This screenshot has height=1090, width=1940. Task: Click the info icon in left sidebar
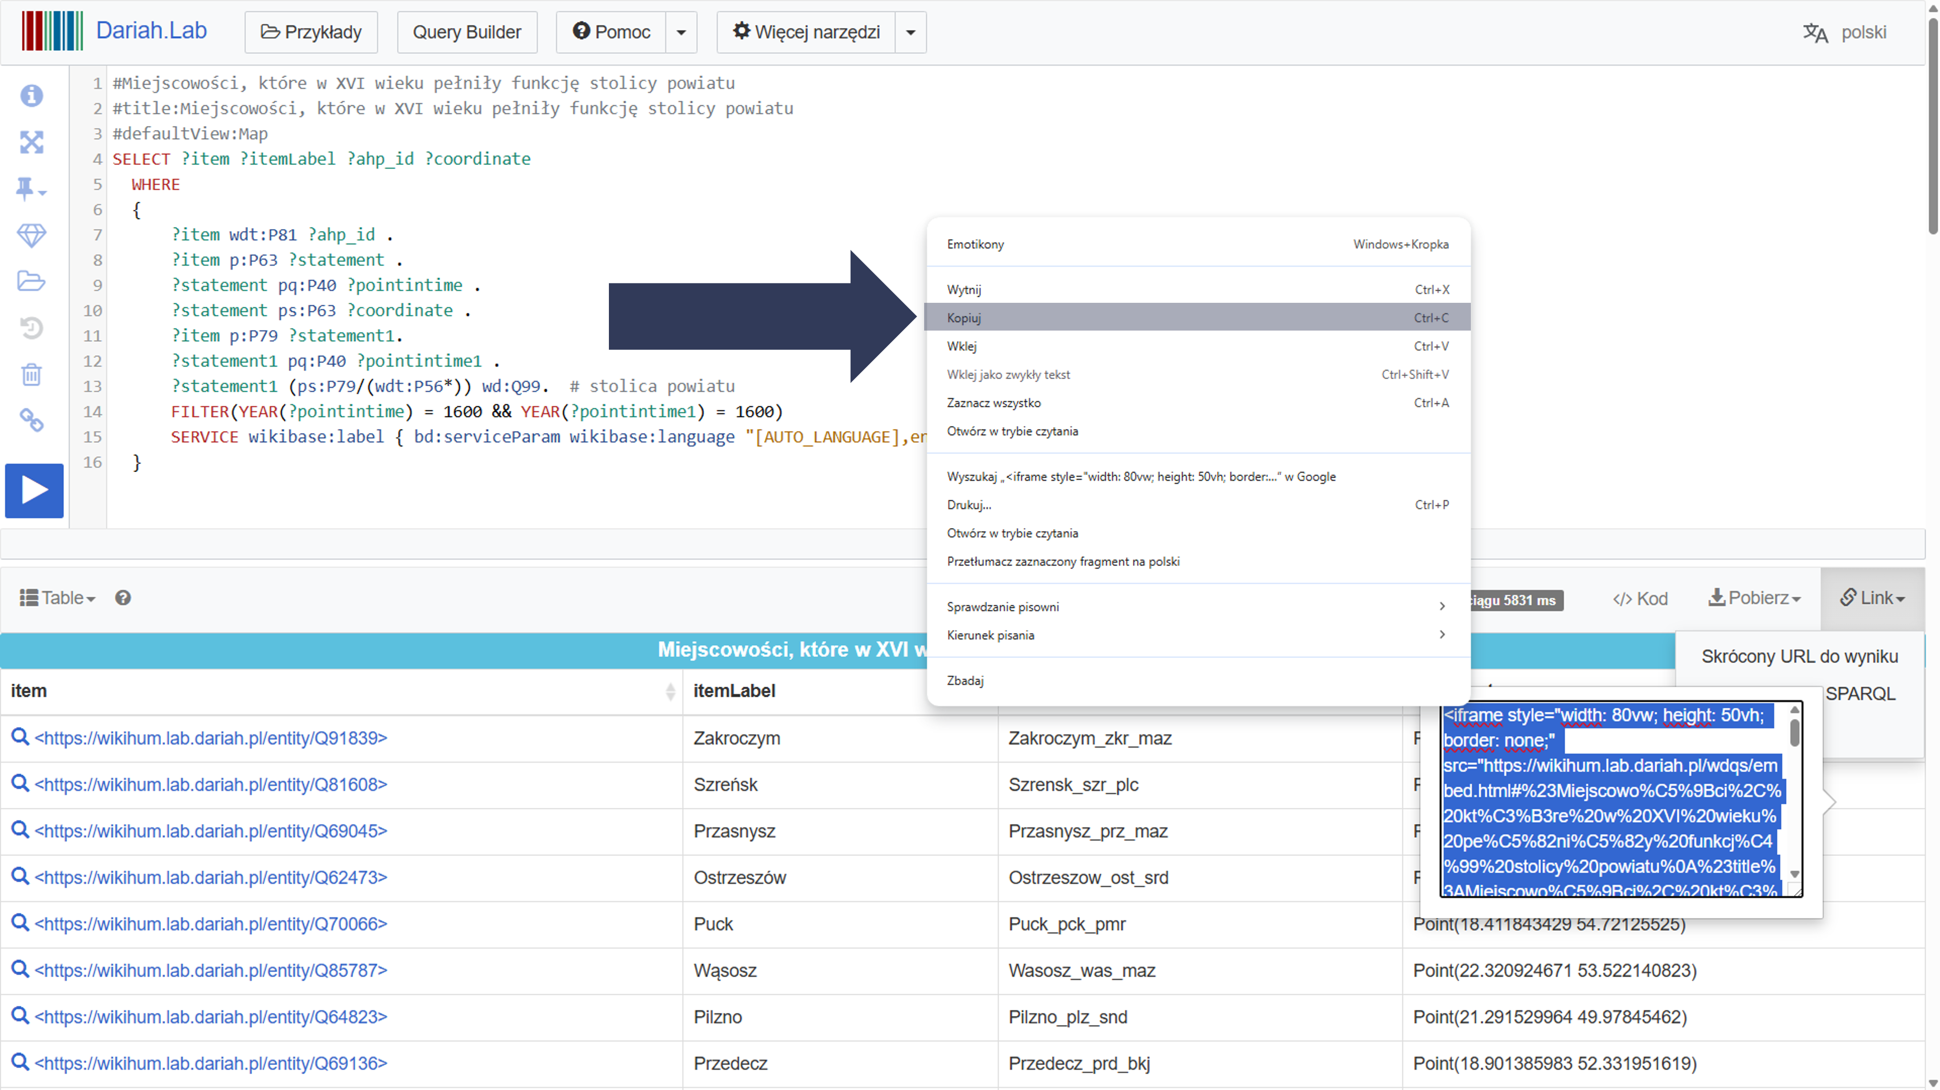click(32, 96)
